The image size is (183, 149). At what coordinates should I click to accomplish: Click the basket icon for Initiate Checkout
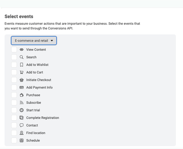21,80
